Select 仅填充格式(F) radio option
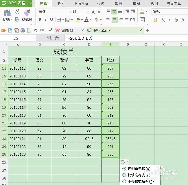Screen dimensions: 188x185 coord(124,175)
